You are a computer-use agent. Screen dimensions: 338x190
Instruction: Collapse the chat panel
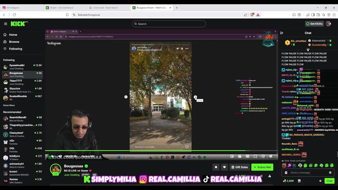(x=281, y=33)
